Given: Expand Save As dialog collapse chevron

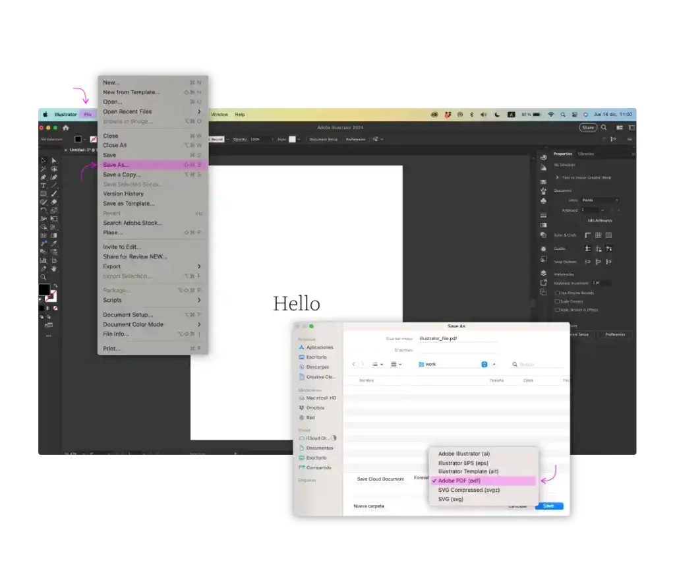Looking at the screenshot, I should 494,364.
